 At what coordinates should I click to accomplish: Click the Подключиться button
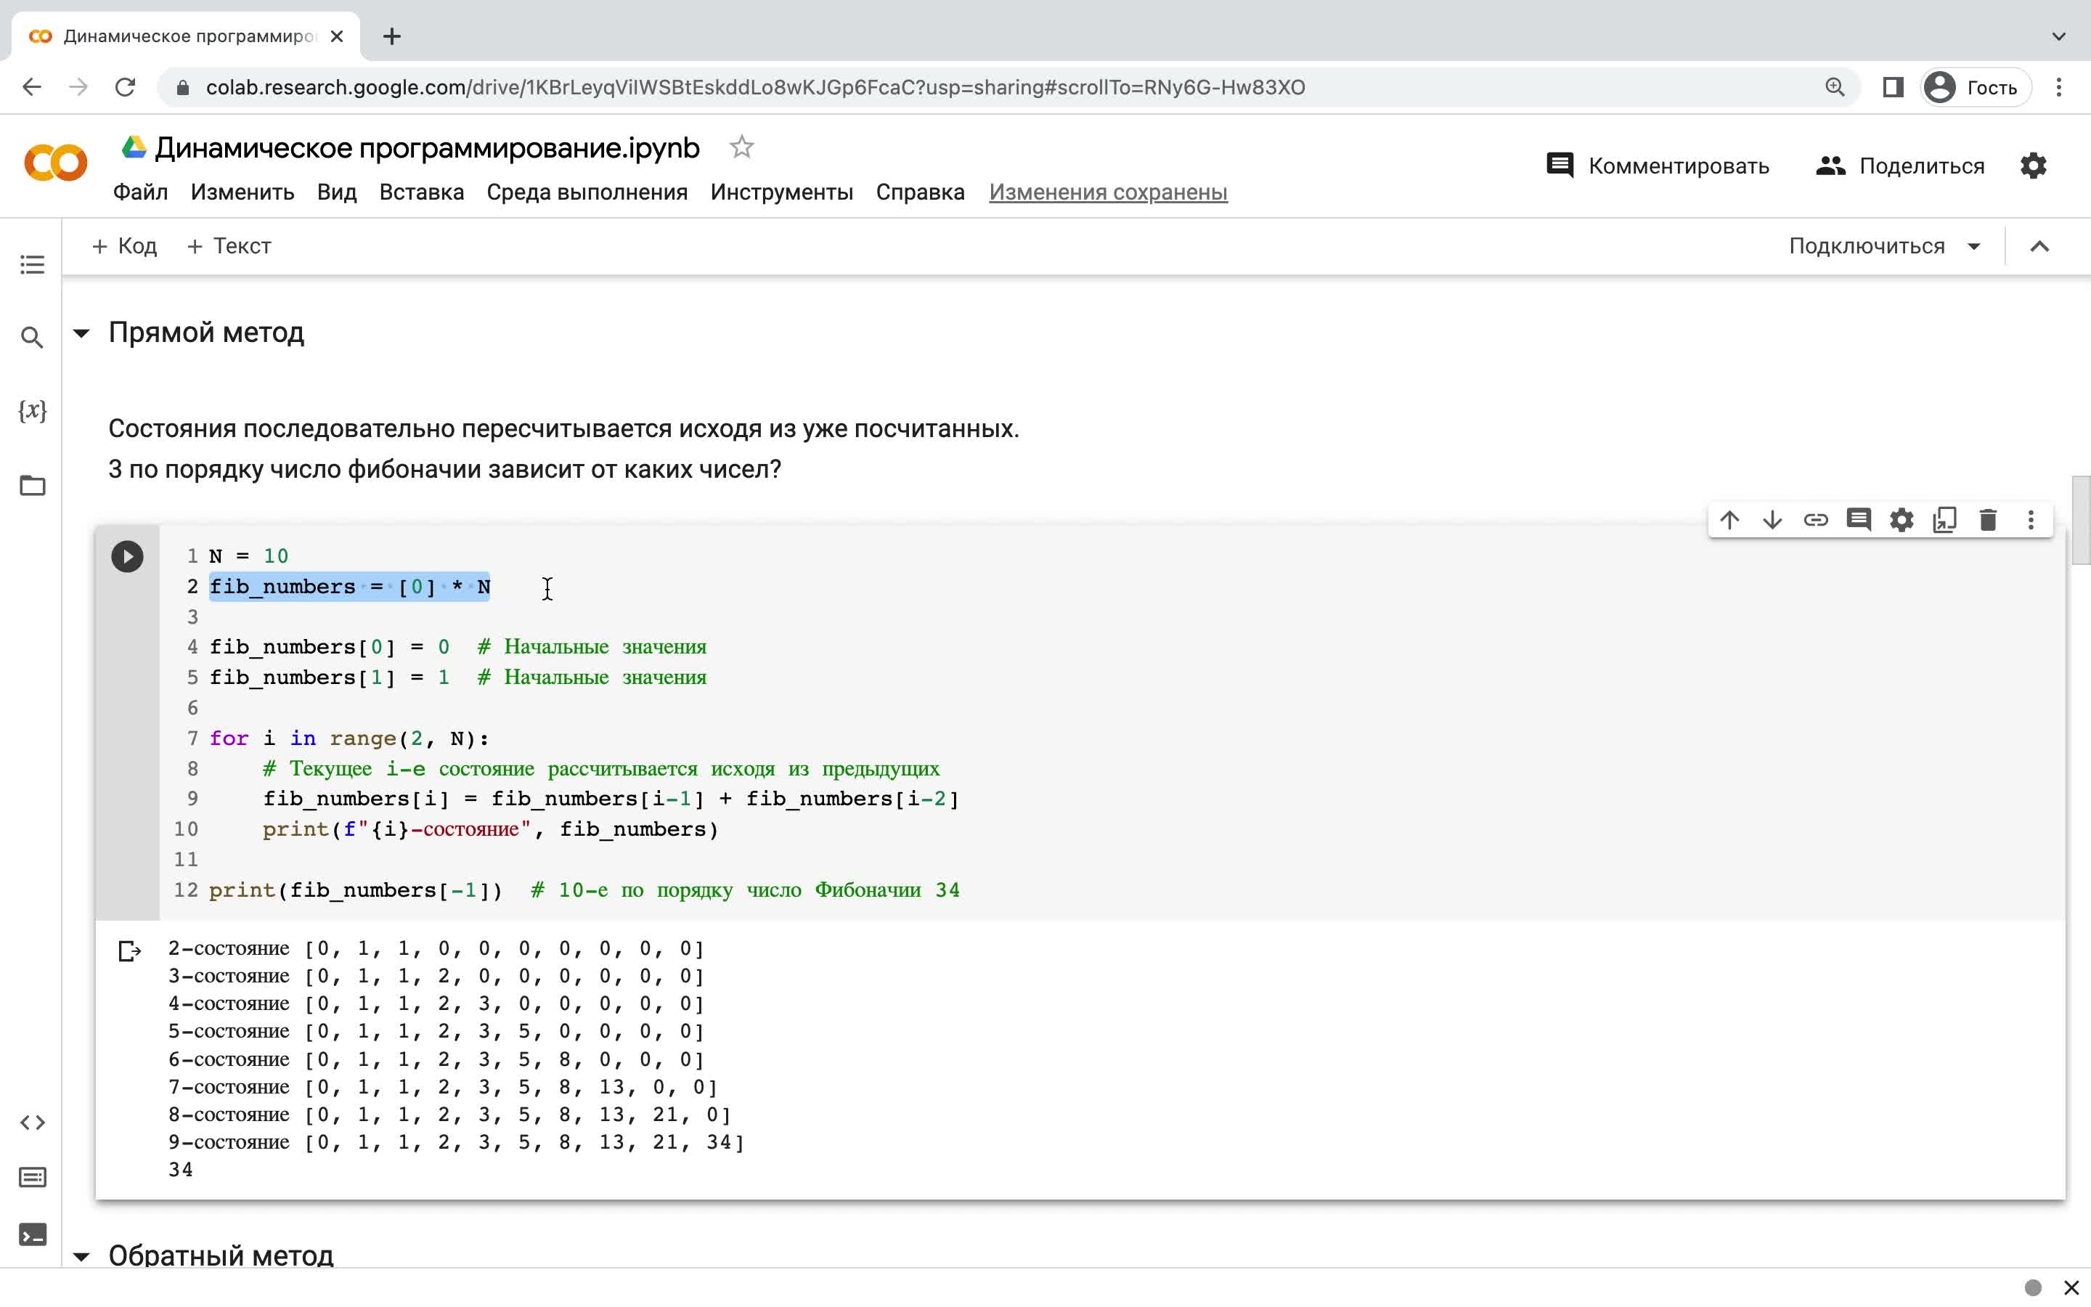coord(1867,246)
